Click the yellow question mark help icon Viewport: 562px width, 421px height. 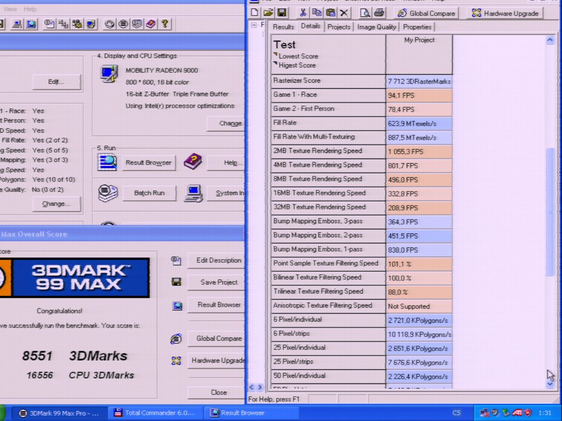[x=165, y=24]
